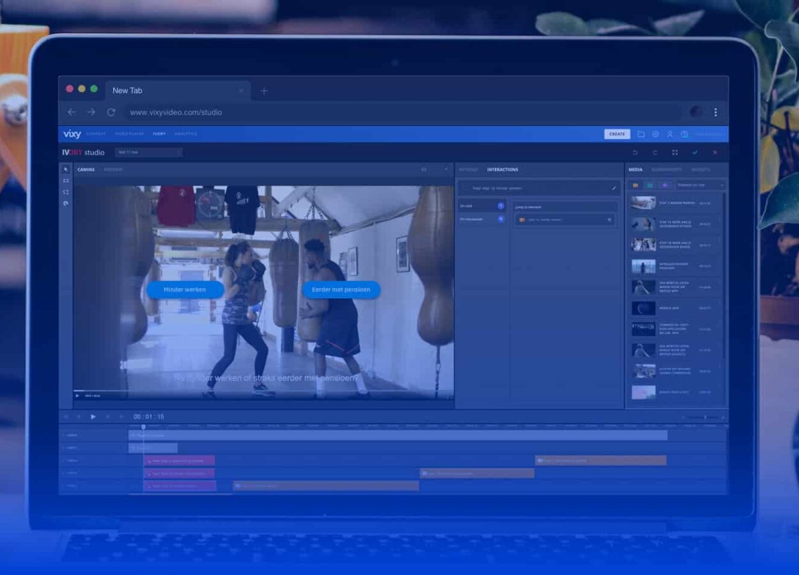The height and width of the screenshot is (575, 799).
Task: Open Video Player menu in Vixy header
Action: (130, 134)
